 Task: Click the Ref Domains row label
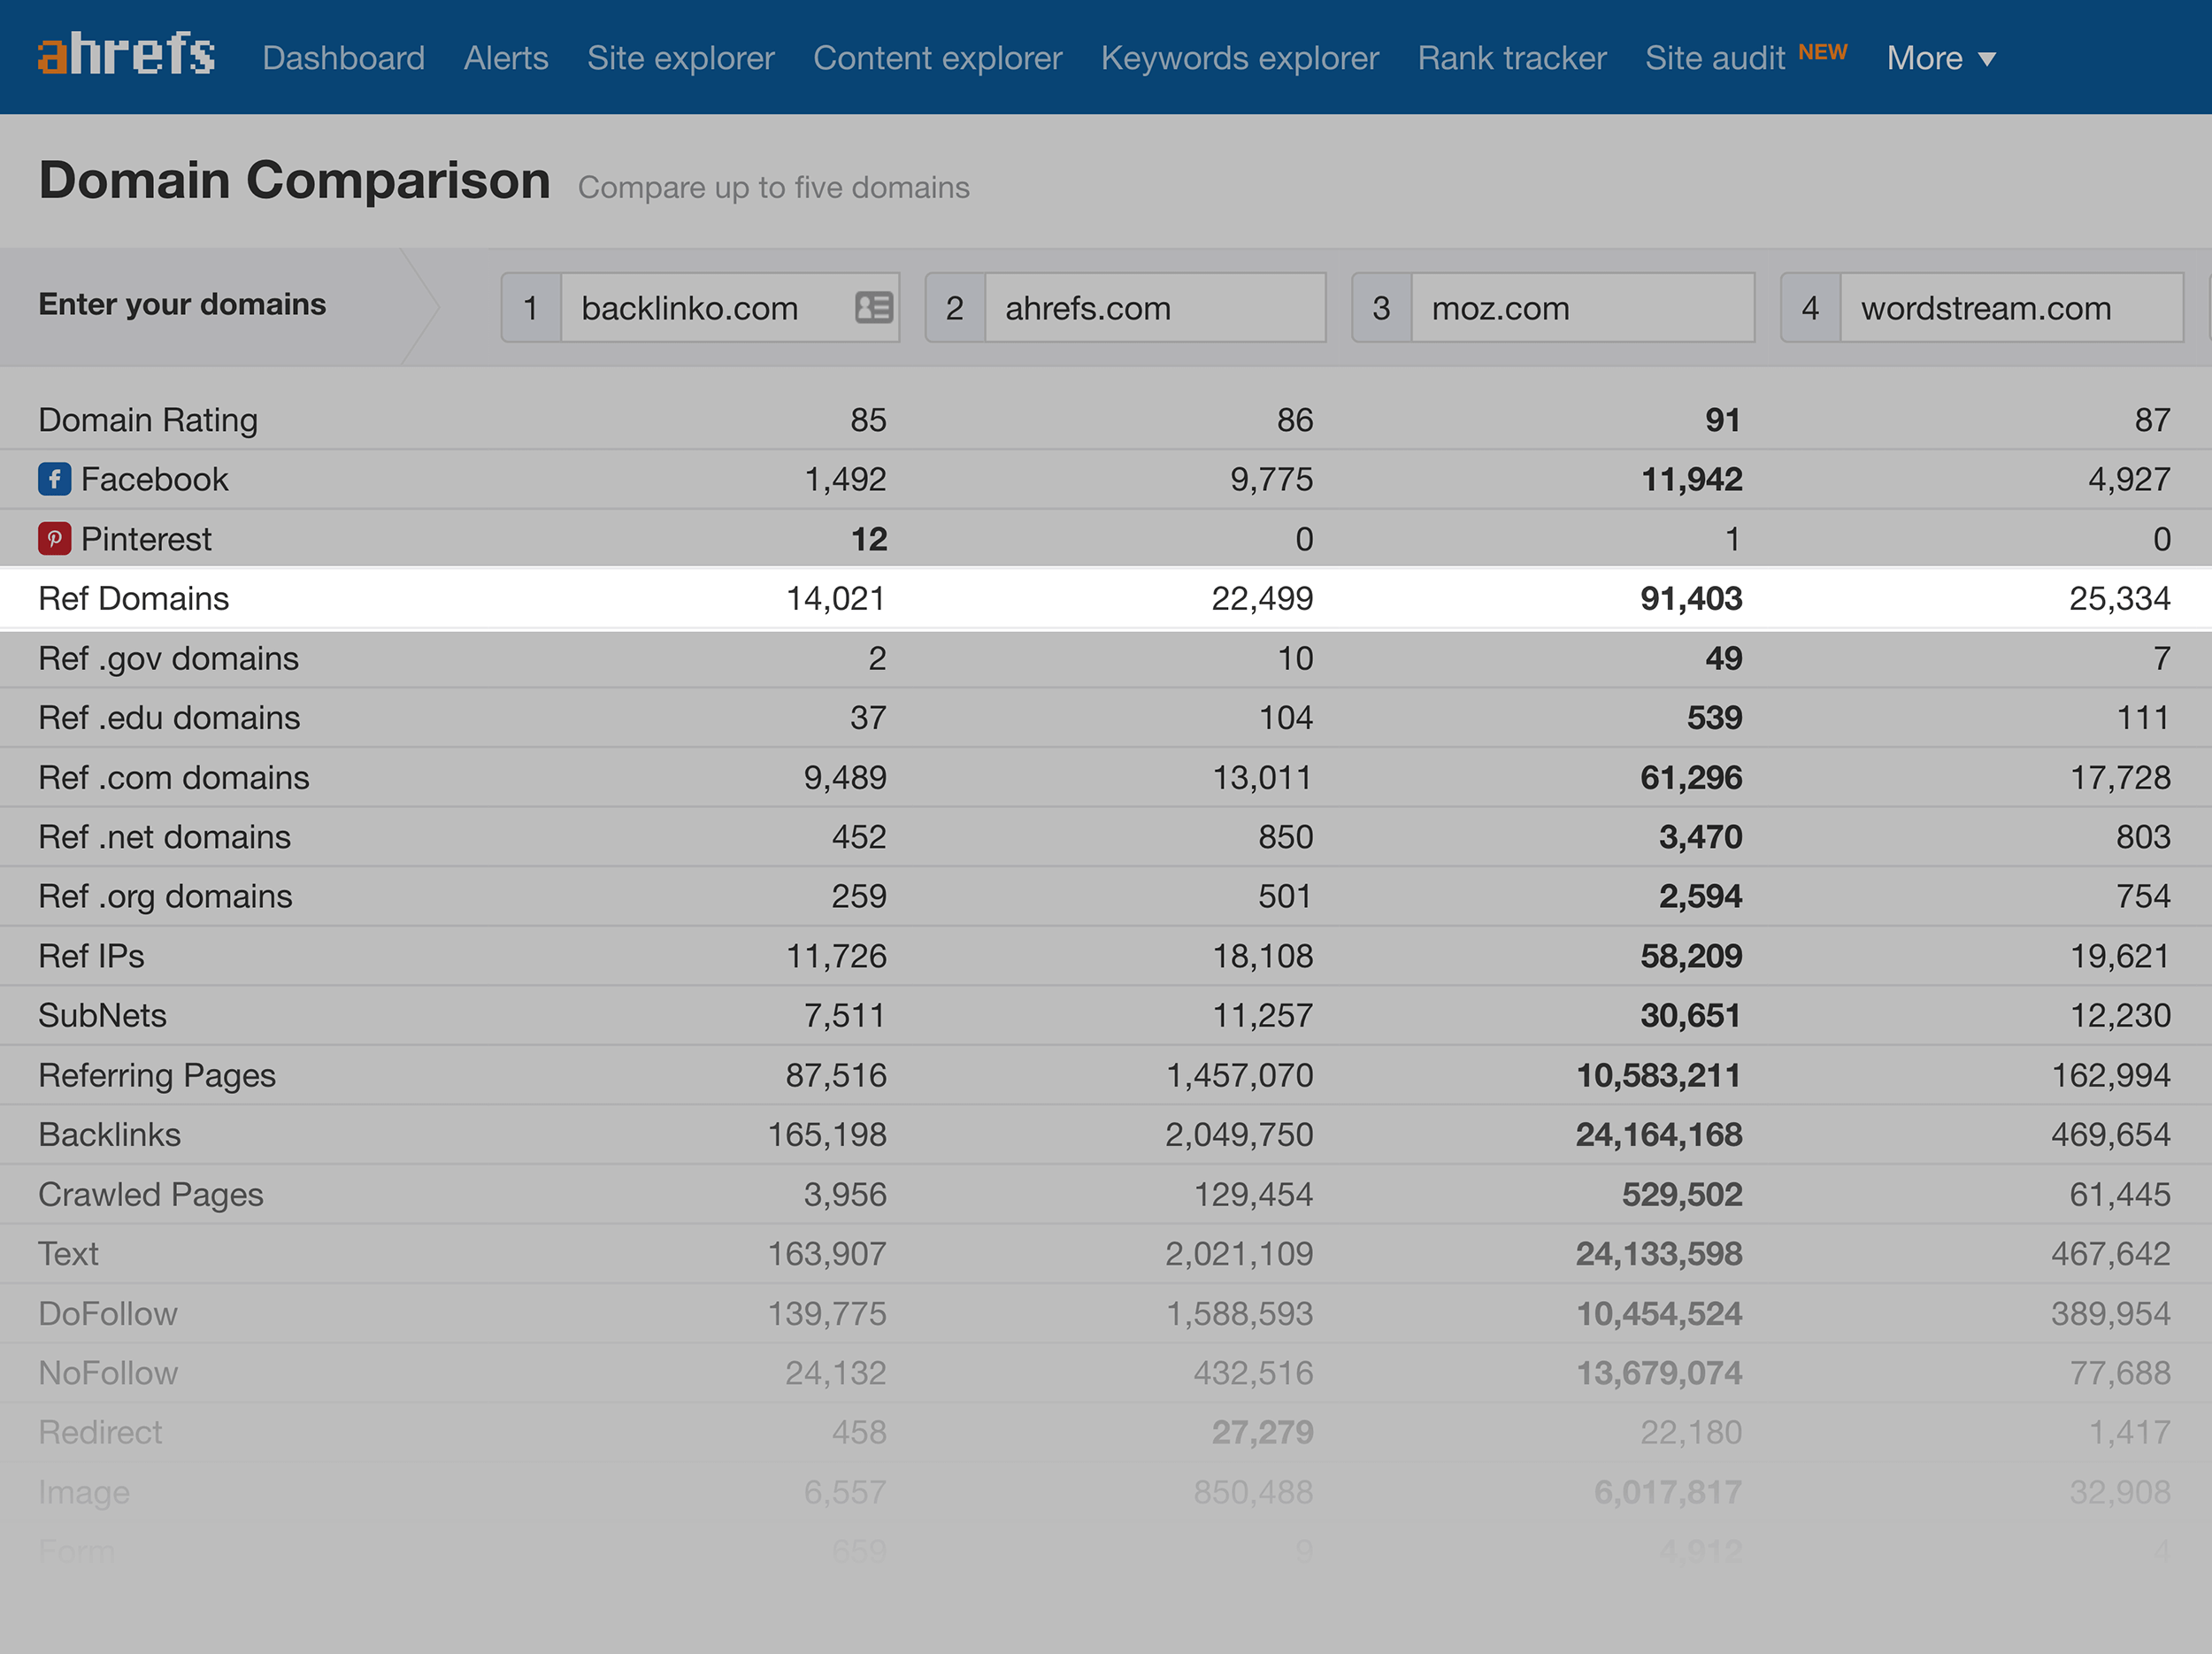pyautogui.click(x=134, y=598)
